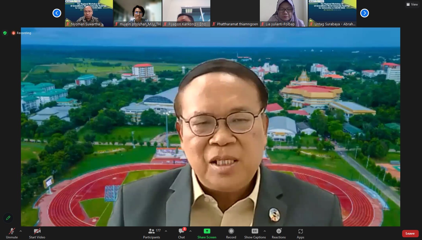Select Nyoman Suwartha's video thumbnail
This screenshot has width=422, height=240.
pyautogui.click(x=89, y=13)
